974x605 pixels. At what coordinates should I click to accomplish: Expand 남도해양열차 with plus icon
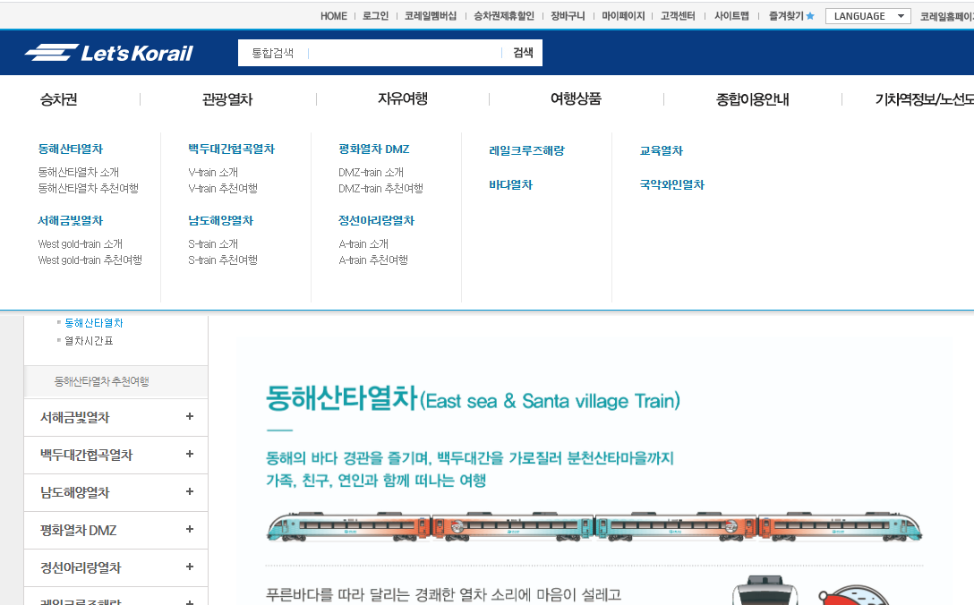pos(190,492)
